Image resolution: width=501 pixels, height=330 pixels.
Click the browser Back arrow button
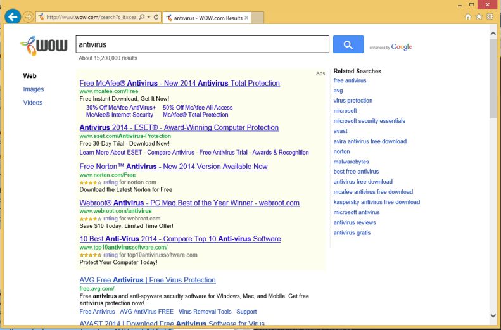tap(13, 16)
